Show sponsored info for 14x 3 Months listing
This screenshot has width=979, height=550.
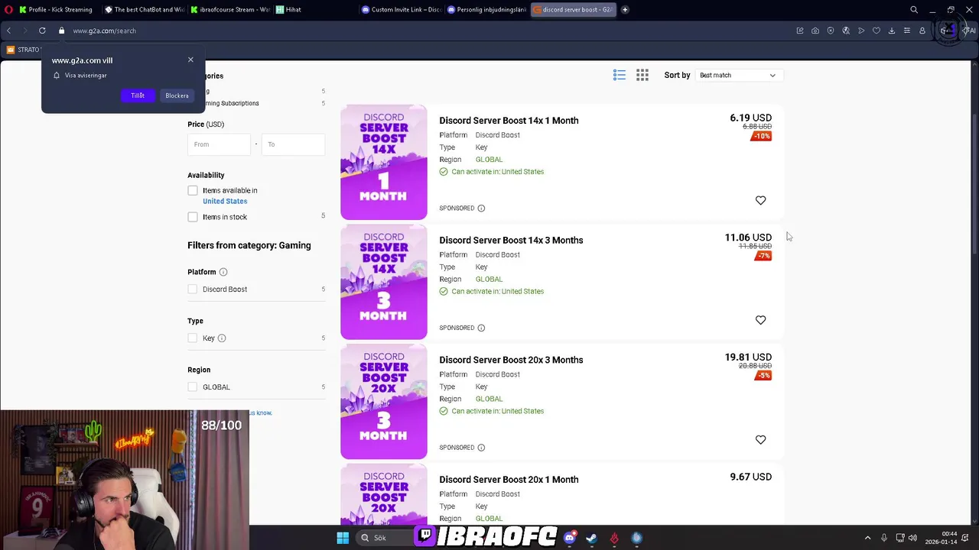[x=481, y=328]
